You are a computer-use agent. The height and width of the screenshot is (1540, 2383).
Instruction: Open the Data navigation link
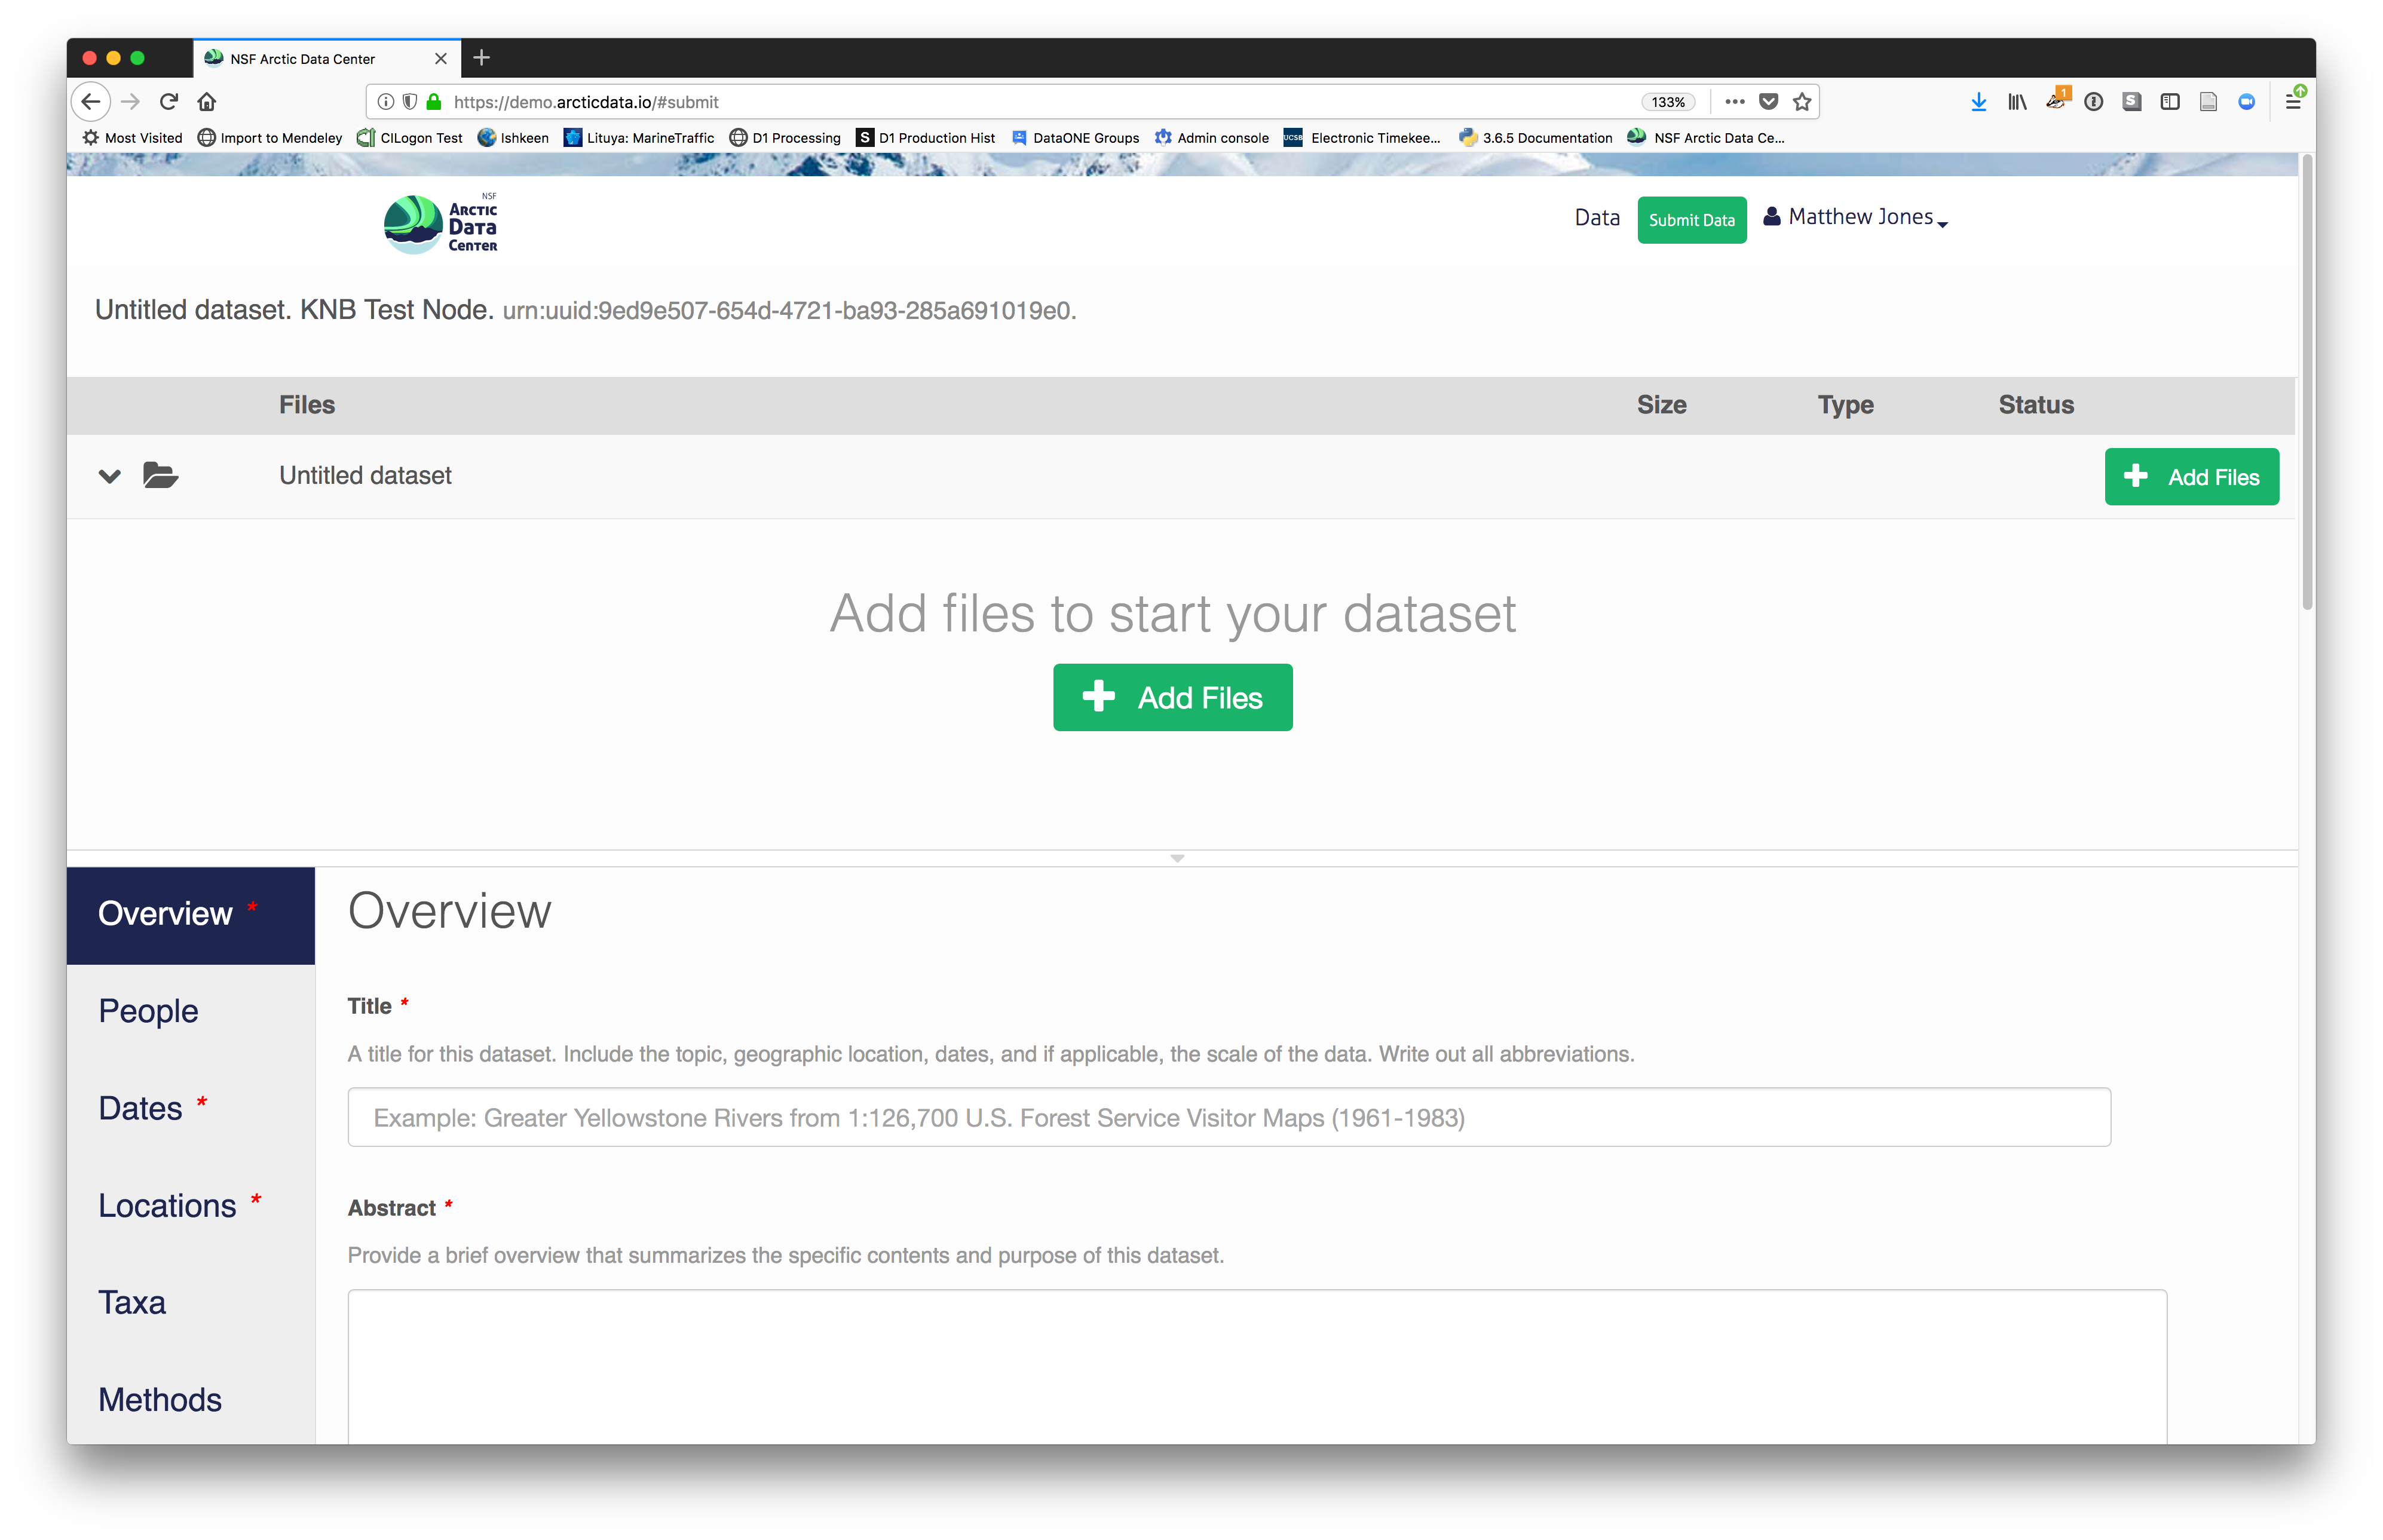(1597, 217)
